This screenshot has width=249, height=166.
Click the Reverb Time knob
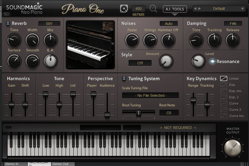14,40
